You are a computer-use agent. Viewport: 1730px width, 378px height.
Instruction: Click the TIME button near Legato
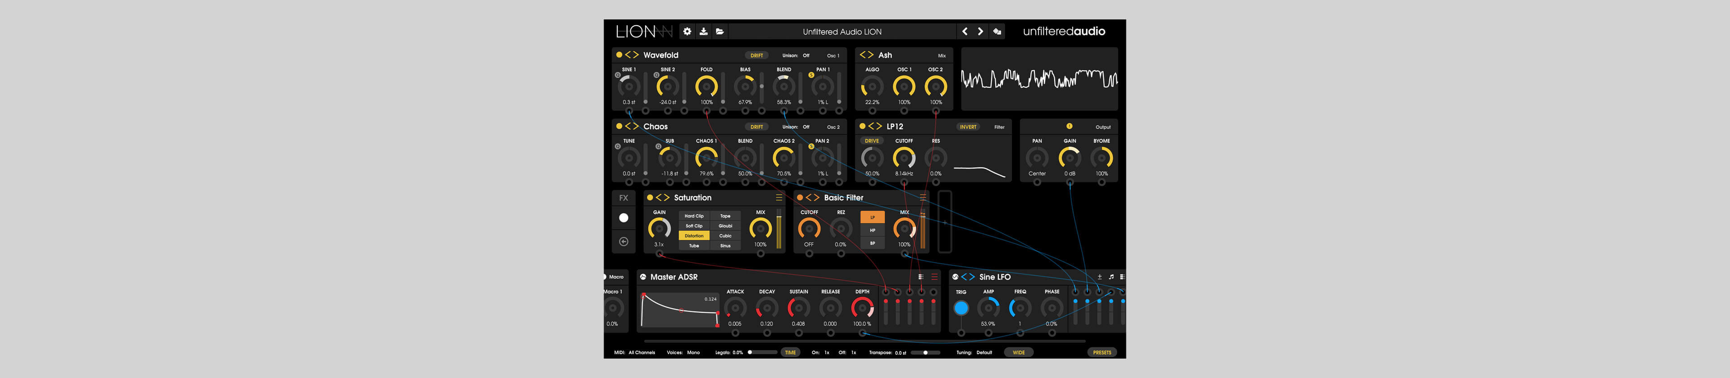click(x=791, y=352)
